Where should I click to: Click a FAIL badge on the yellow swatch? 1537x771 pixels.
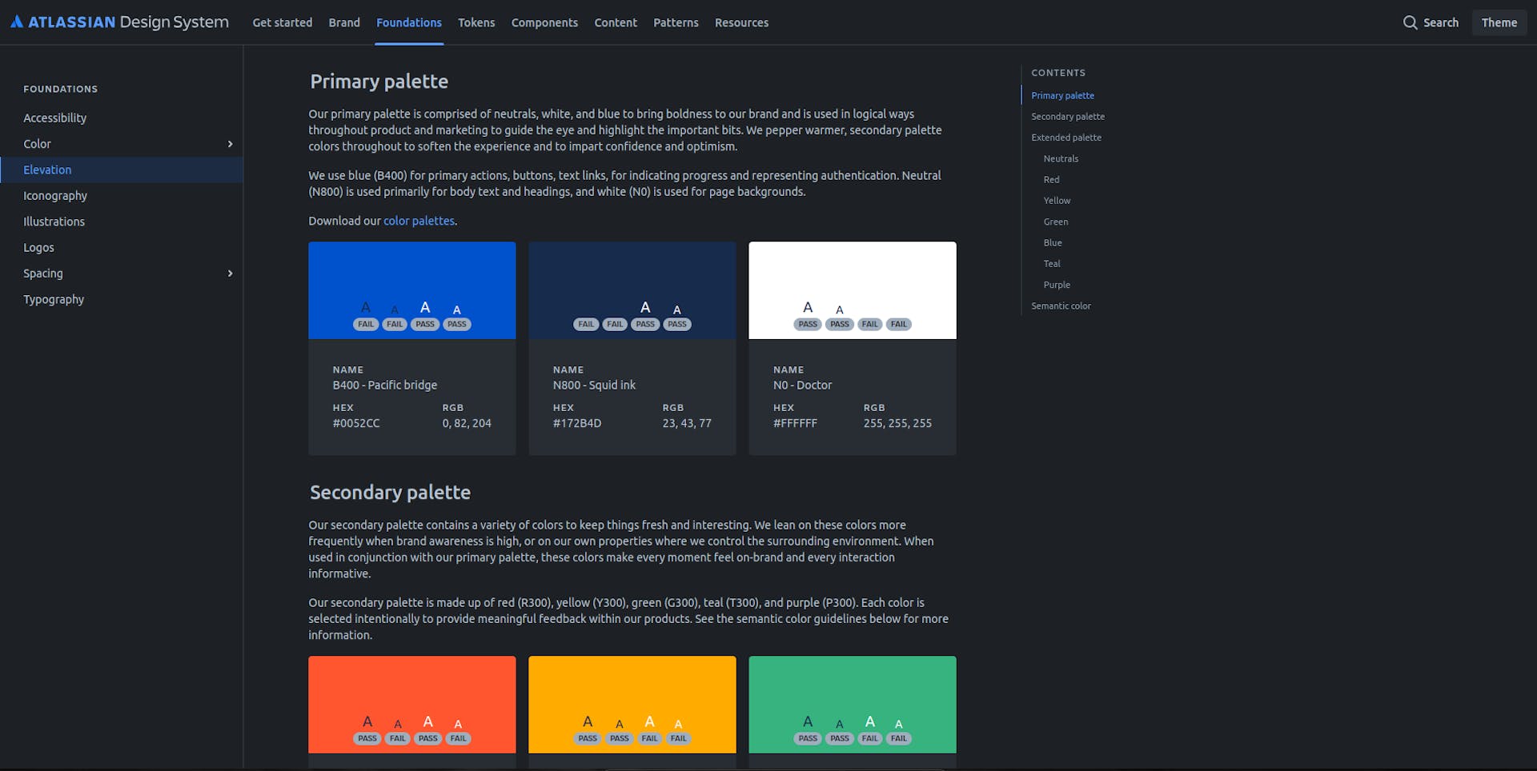point(649,738)
